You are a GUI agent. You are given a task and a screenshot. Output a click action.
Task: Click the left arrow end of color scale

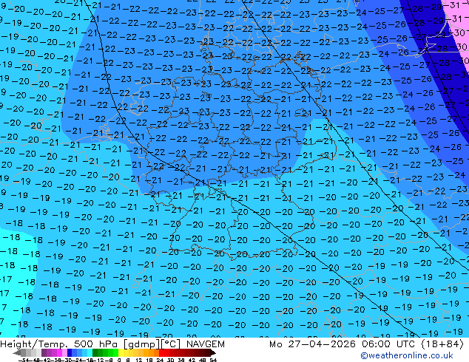tap(17, 352)
